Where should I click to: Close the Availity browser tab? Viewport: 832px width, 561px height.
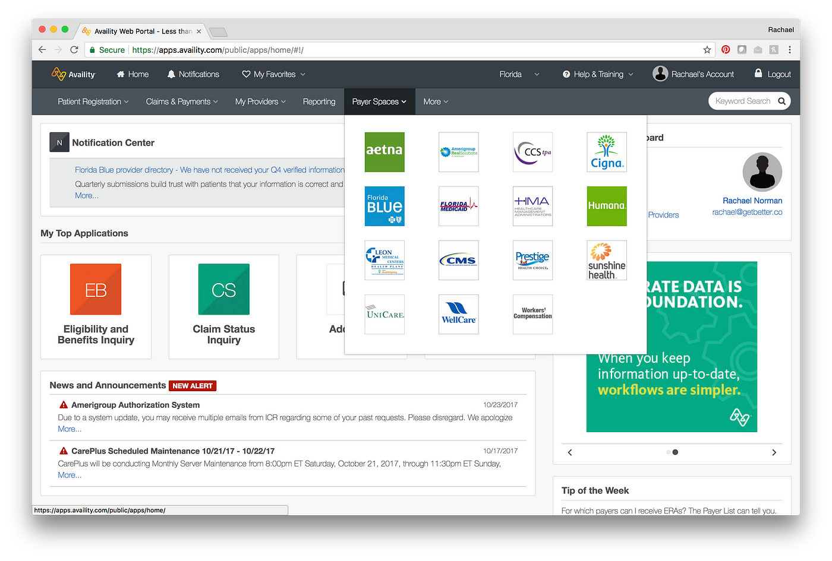198,31
